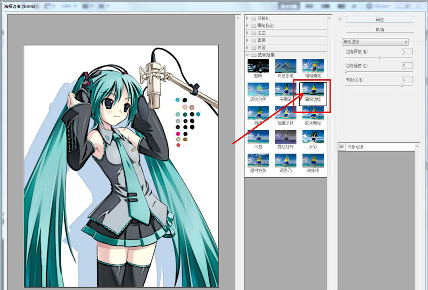Click the preview pane scroll-up arrow
This screenshot has width=428, height=290.
click(238, 18)
